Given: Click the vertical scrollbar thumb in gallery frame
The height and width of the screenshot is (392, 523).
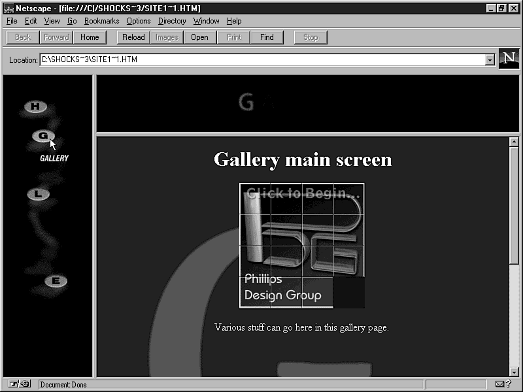Looking at the screenshot, I should click(514, 205).
